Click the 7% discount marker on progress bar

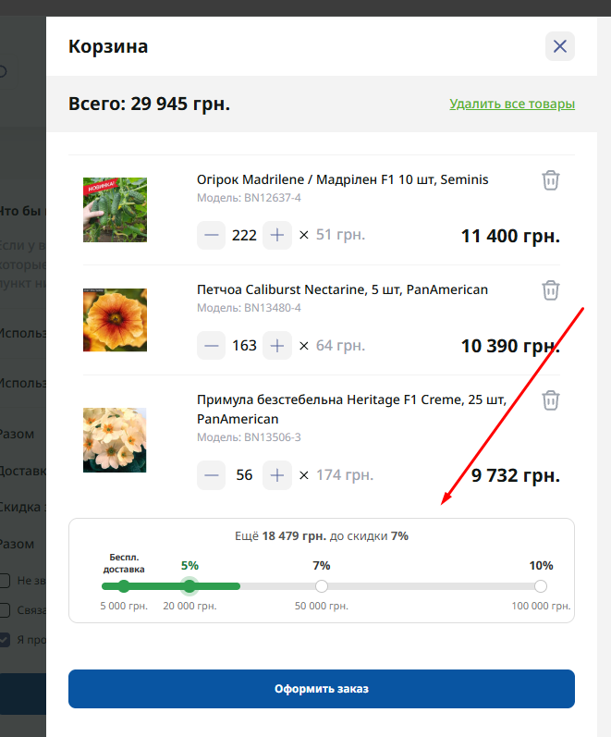(322, 586)
